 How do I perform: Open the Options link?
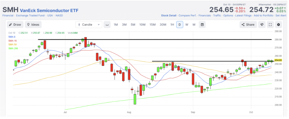(228, 16)
